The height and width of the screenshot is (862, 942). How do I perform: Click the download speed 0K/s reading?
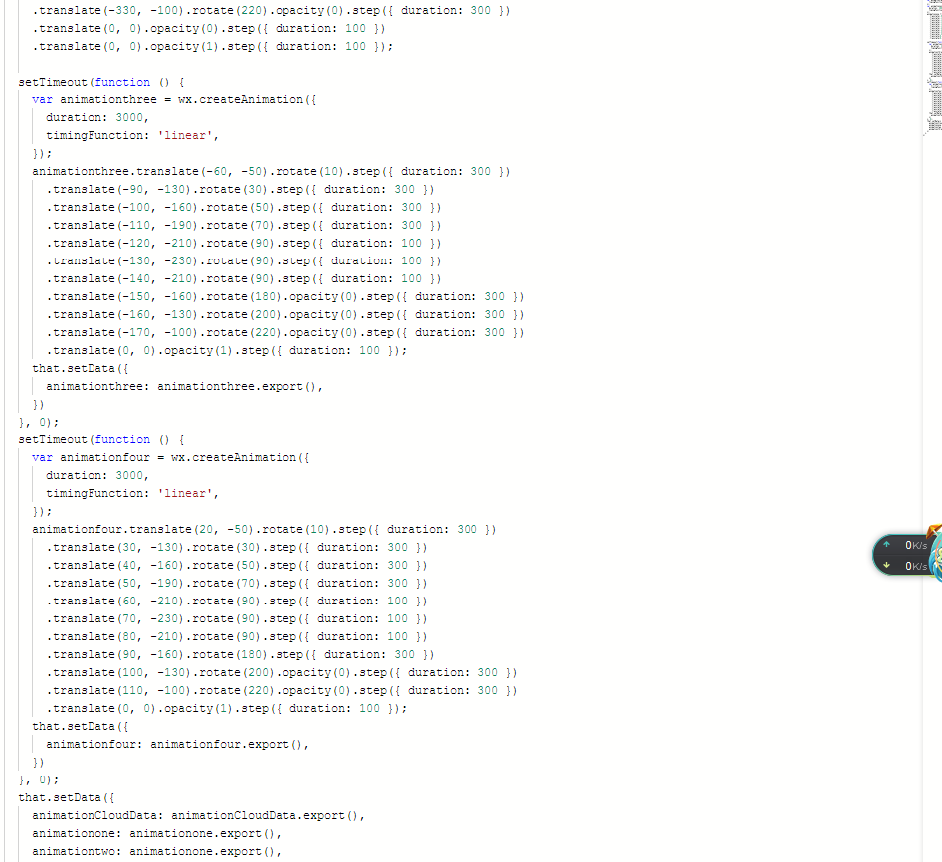pyautogui.click(x=916, y=566)
